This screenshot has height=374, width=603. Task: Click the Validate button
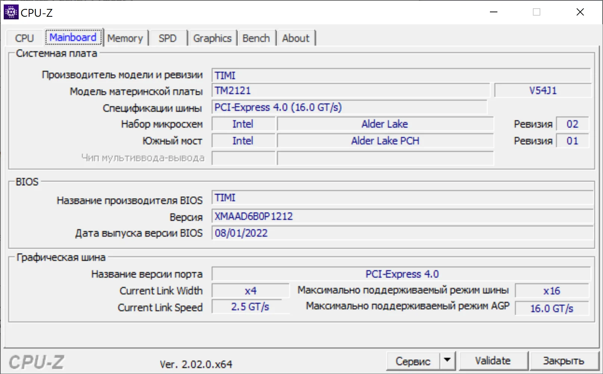[493, 361]
